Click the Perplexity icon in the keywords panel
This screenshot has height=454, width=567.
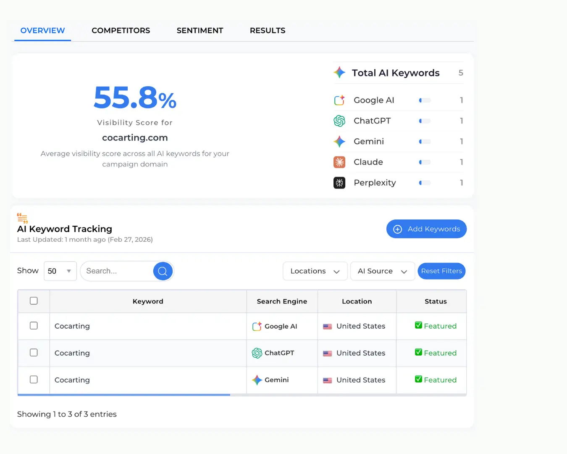coord(339,183)
